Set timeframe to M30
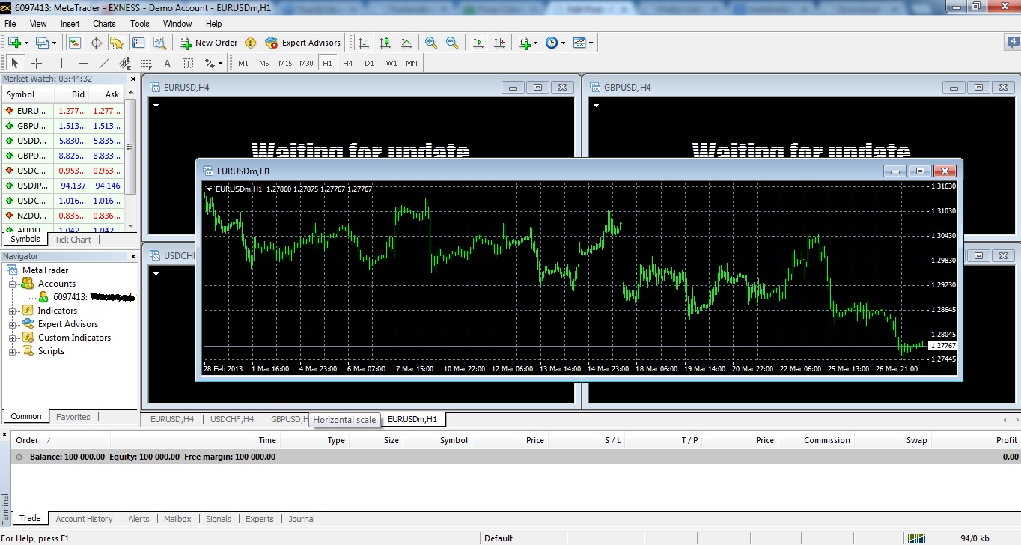The image size is (1021, 545). tap(306, 63)
